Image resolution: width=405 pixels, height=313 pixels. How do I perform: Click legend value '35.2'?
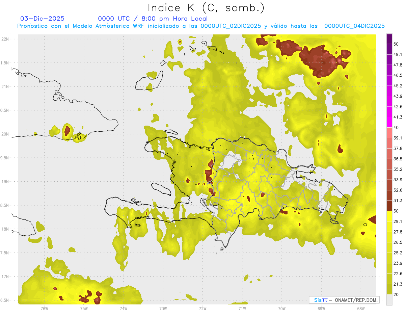coord(398,169)
